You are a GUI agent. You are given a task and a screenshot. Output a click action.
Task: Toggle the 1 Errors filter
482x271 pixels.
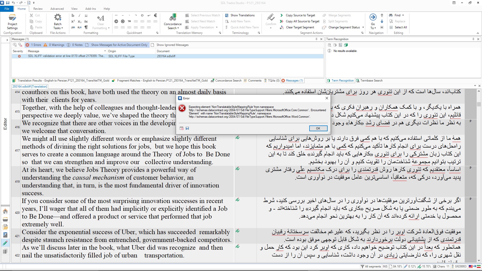click(x=34, y=45)
